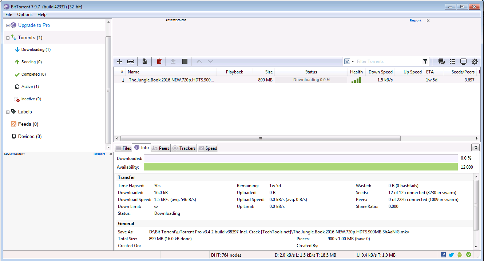Close the sidebar advertisement
The width and height of the screenshot is (484, 261).
tap(111, 154)
